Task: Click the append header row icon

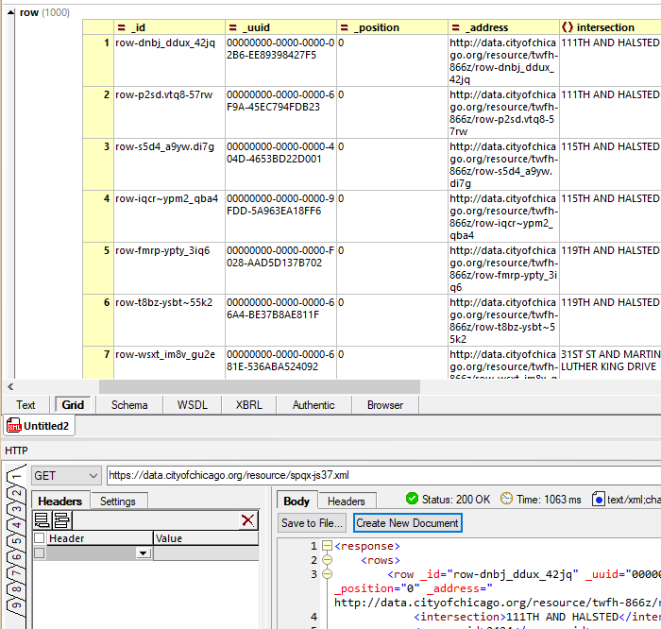Action: [x=42, y=520]
